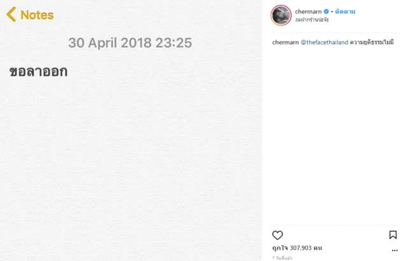The width and height of the screenshot is (408, 261).
Task: Save the post using the bookmark icon
Action: [393, 235]
